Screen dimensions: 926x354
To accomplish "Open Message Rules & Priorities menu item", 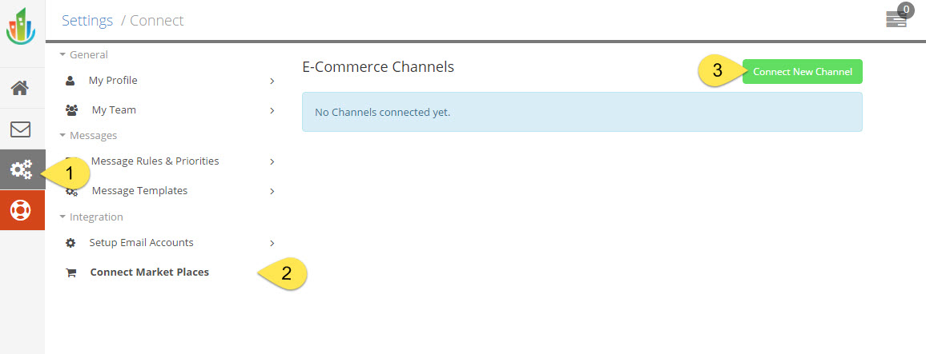I will [x=155, y=161].
